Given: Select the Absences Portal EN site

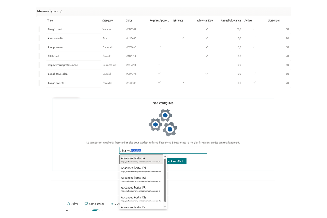Looking at the screenshot, I should click(x=141, y=169).
